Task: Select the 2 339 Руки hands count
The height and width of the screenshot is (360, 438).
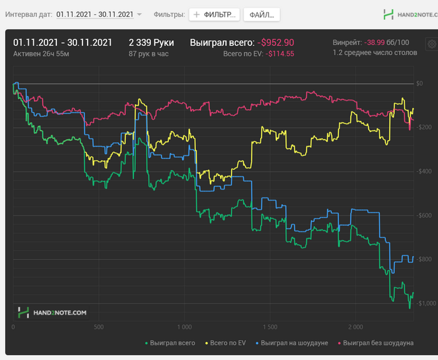Action: [151, 43]
